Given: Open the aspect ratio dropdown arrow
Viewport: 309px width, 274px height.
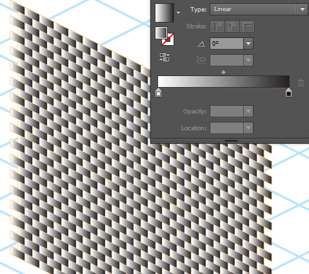Looking at the screenshot, I should (x=248, y=61).
